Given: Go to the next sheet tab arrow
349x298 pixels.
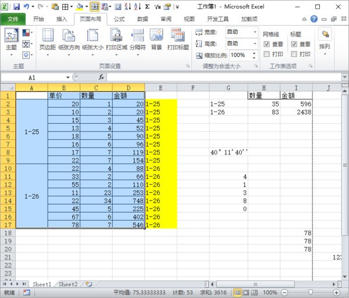Looking at the screenshot, I should (17, 284).
